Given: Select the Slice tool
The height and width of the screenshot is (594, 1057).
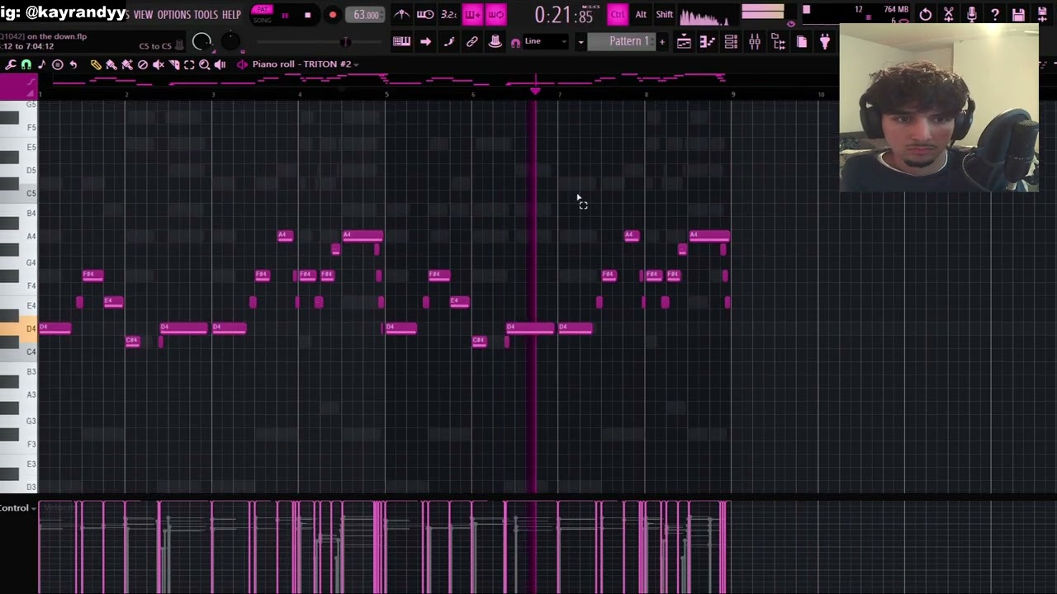Looking at the screenshot, I should [x=174, y=64].
